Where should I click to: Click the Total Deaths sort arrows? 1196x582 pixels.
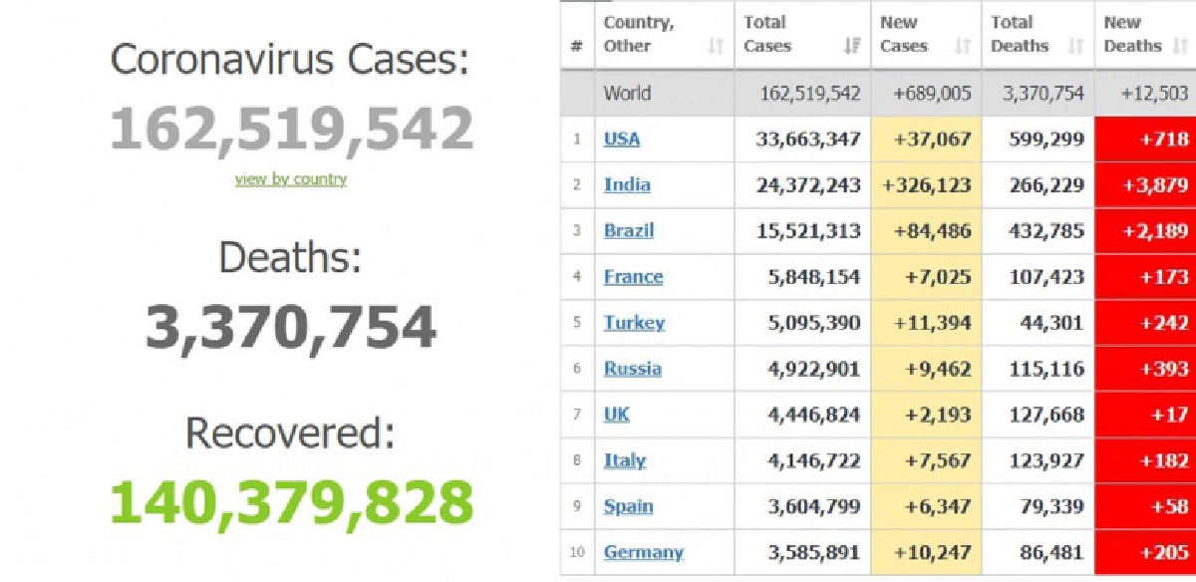pos(1075,46)
